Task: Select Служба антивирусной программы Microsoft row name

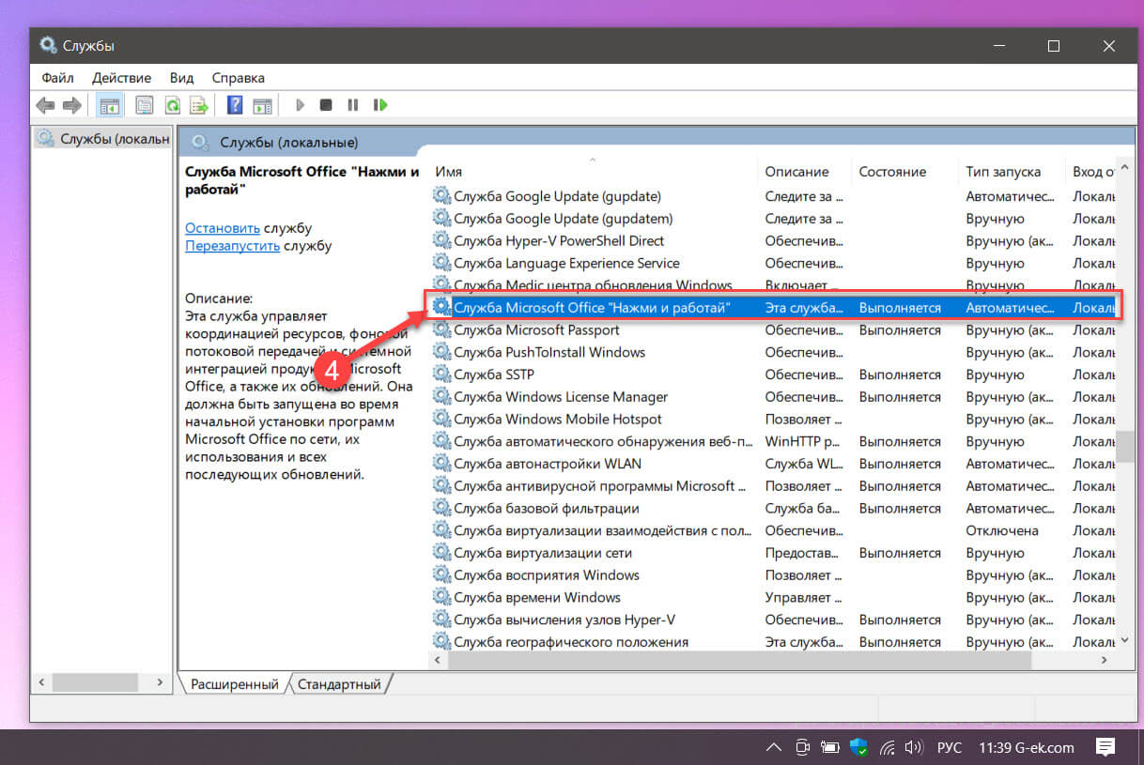Action: [x=601, y=486]
